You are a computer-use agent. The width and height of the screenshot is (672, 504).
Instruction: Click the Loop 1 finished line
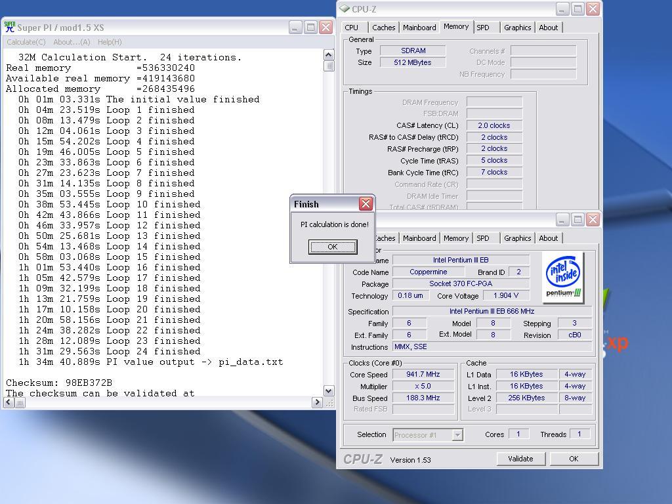(106, 110)
